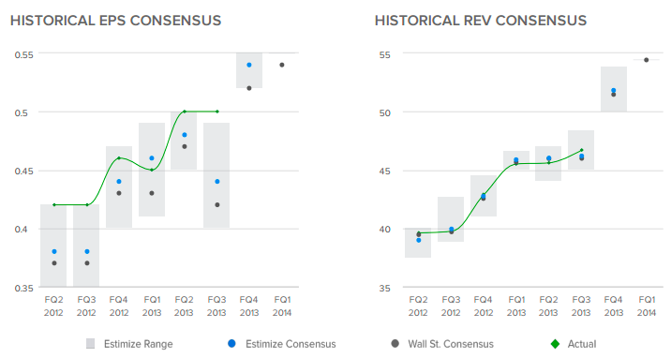Click the FQ3 2013 label on revenue axis
The height and width of the screenshot is (358, 671).
[581, 306]
